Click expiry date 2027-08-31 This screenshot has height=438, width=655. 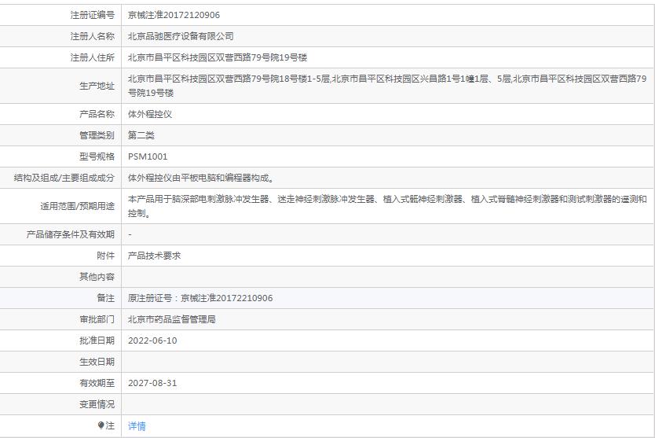click(x=152, y=383)
